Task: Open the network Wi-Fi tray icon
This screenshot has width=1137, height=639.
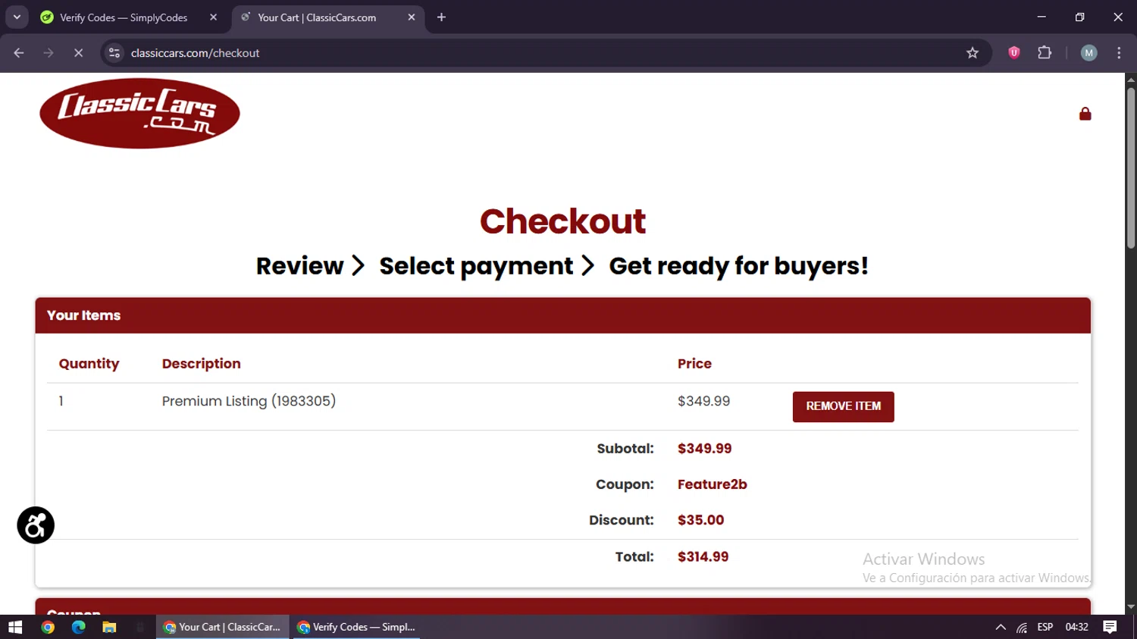Action: 1022,627
